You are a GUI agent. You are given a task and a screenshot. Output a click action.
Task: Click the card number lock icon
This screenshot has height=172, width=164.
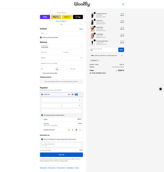[x=80, y=100]
